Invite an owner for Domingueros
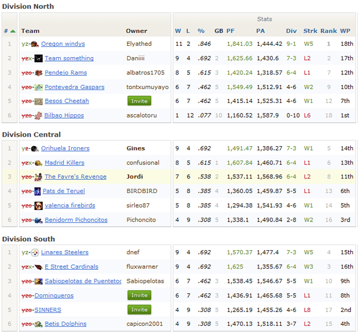358x333 pixels. 139,296
